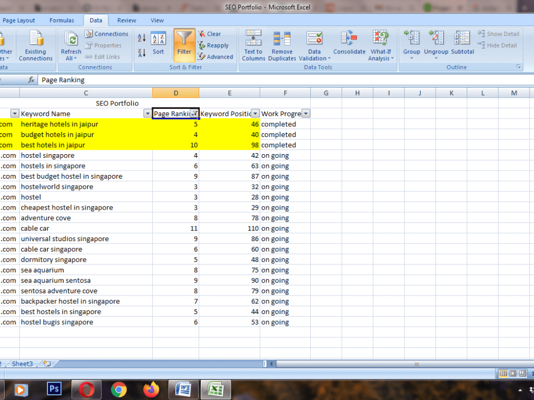Click Remove Duplicates
Screen dimensions: 534x400
(282, 45)
